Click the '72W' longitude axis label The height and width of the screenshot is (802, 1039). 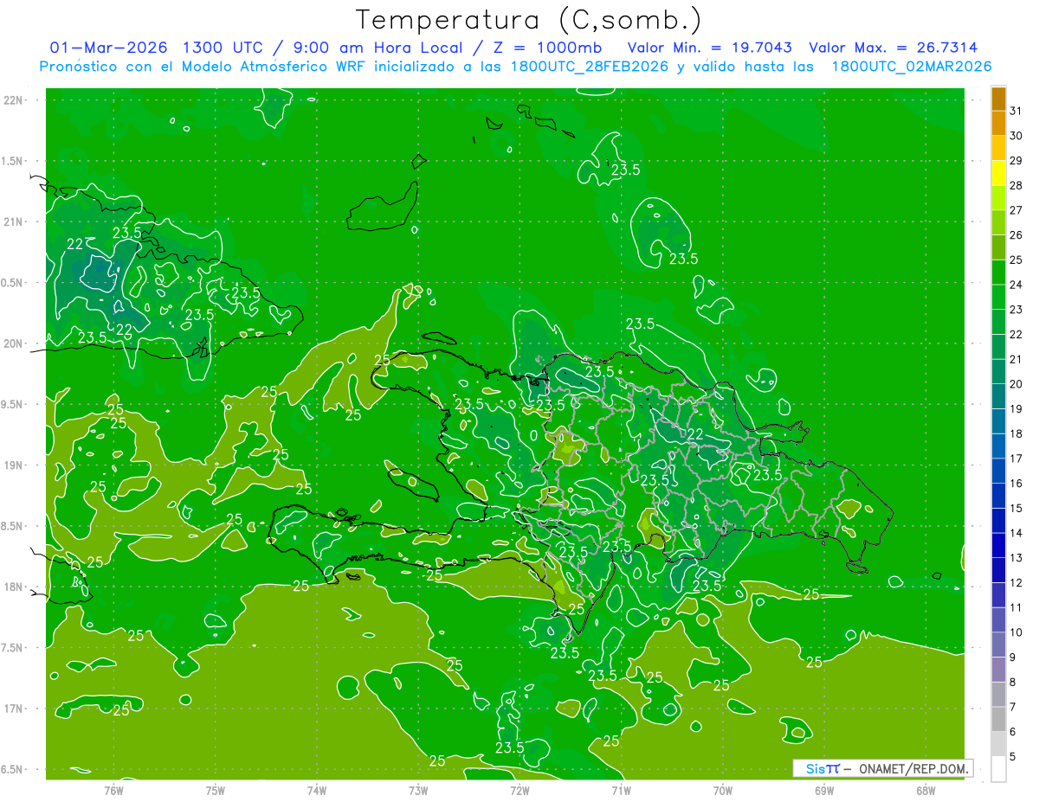519,790
